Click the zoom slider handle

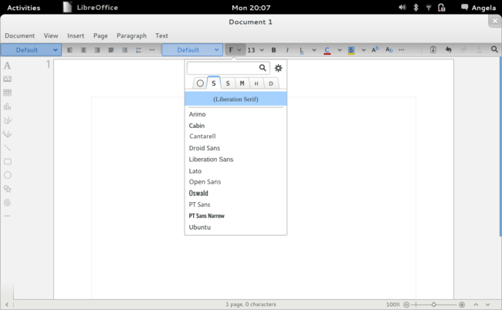click(433, 305)
